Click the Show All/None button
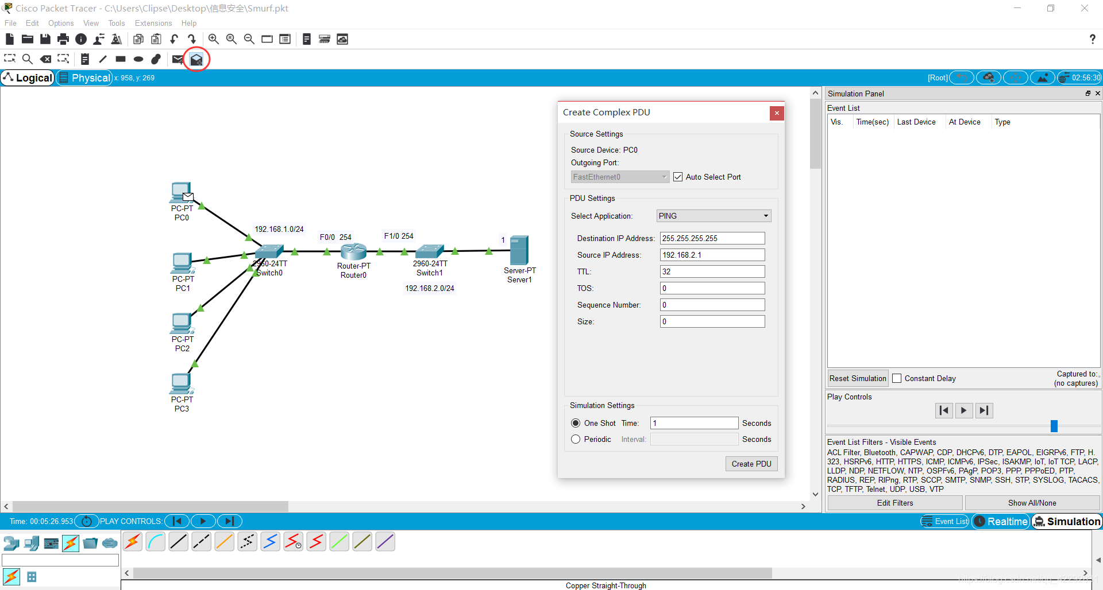1103x590 pixels. pyautogui.click(x=1032, y=503)
